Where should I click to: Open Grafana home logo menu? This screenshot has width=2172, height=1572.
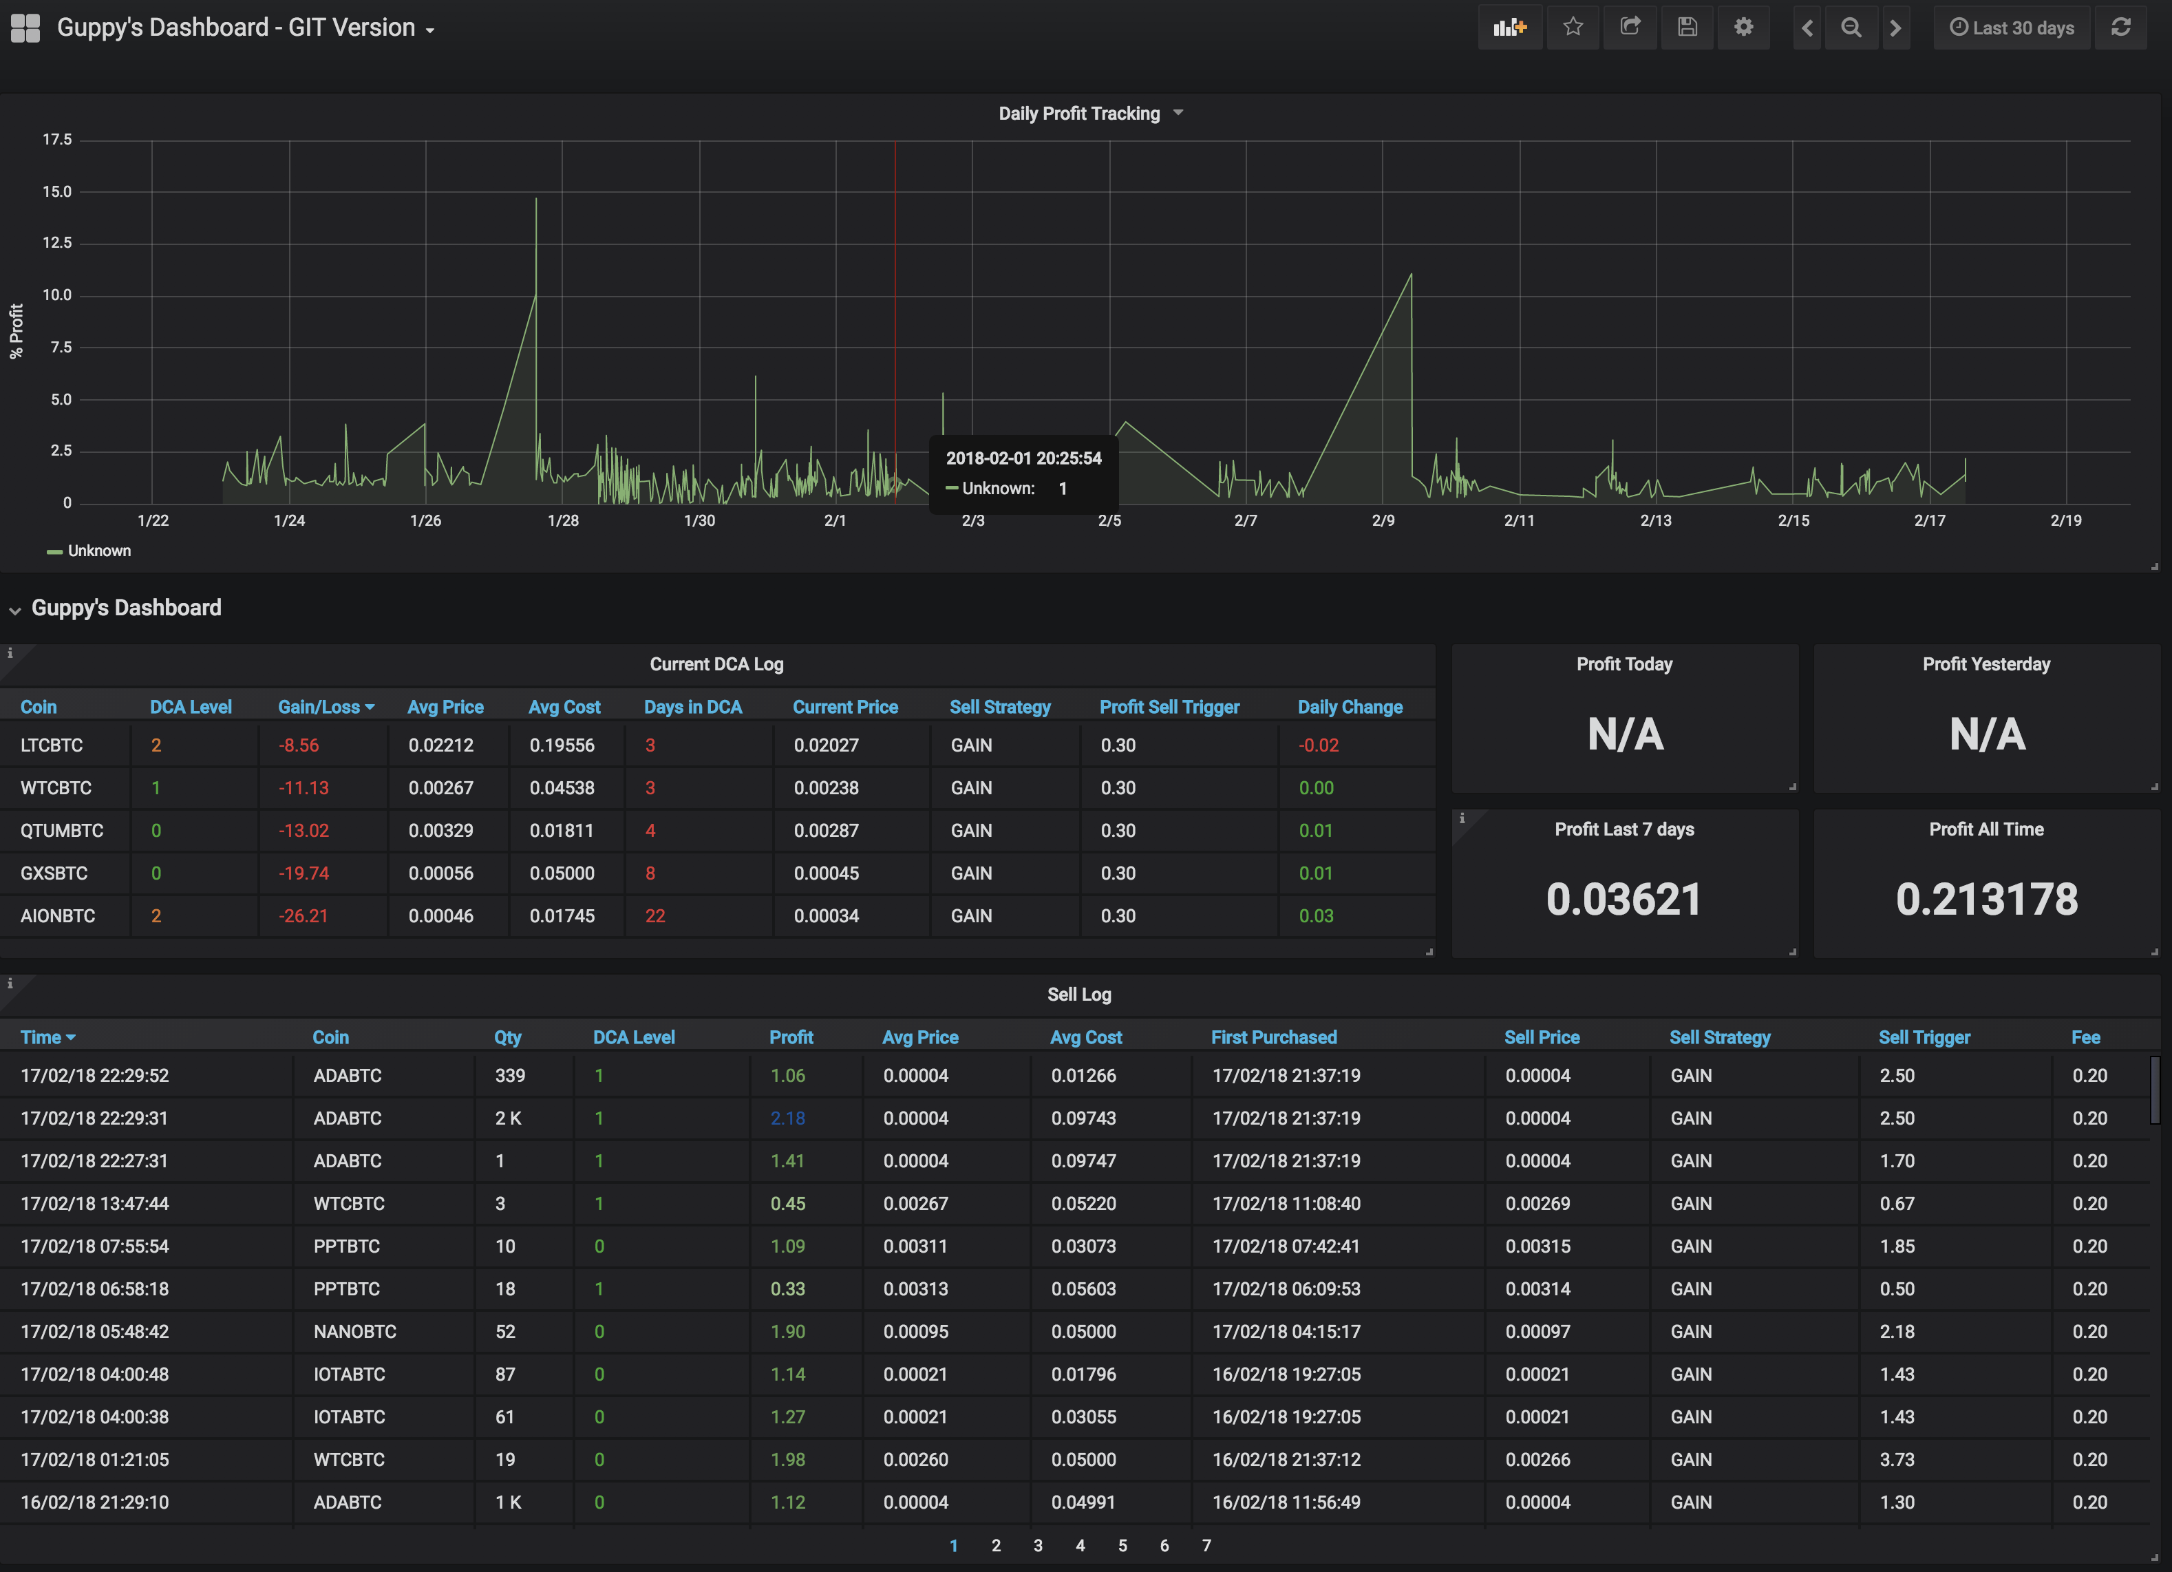(x=26, y=28)
